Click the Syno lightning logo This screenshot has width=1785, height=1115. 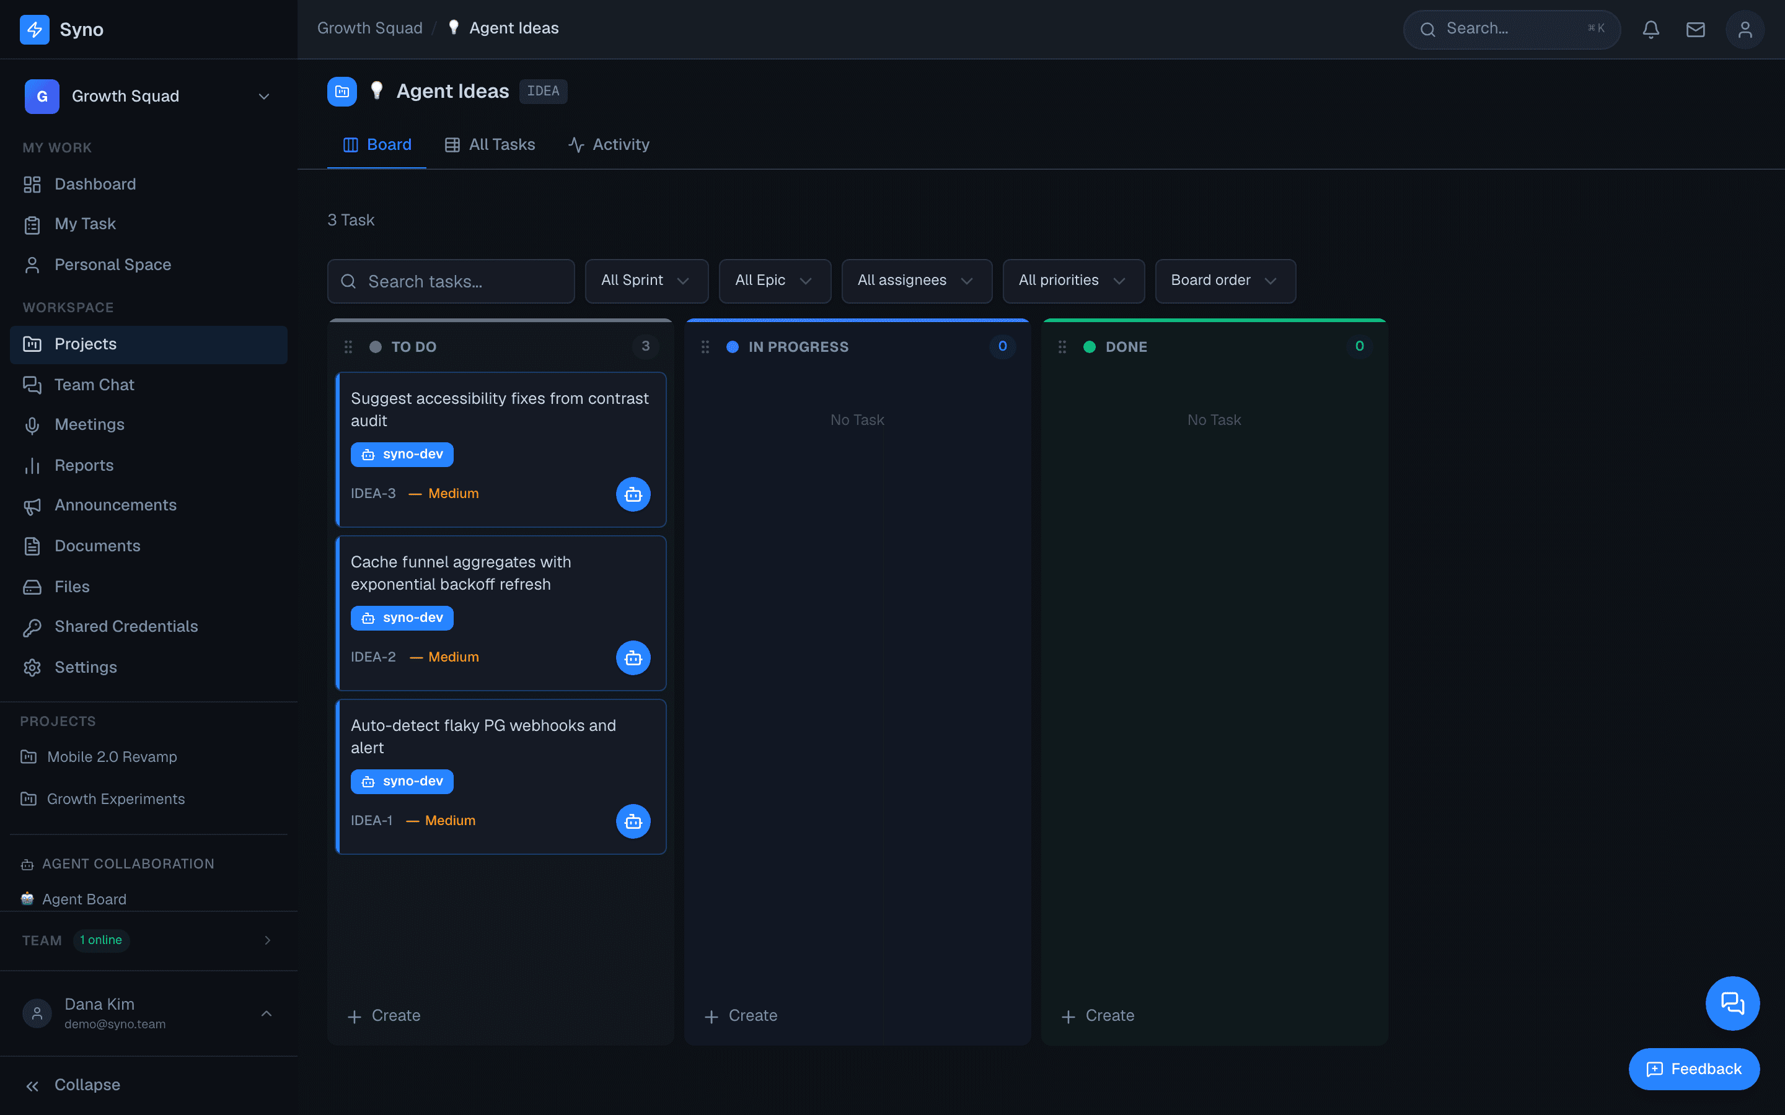[35, 30]
